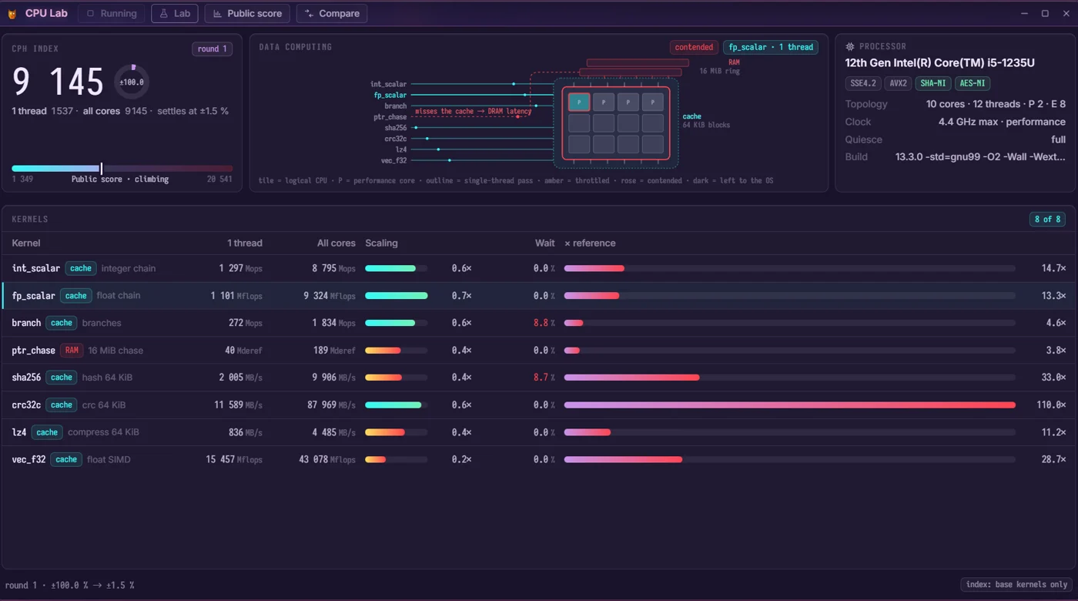Maximize the CPU Lab window
Image resolution: width=1078 pixels, height=601 pixels.
1045,13
